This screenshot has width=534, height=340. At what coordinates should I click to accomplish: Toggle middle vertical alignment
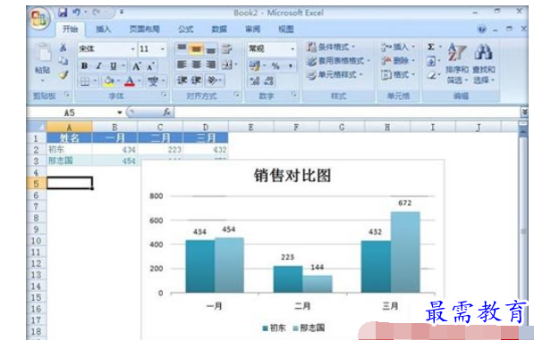(196, 49)
